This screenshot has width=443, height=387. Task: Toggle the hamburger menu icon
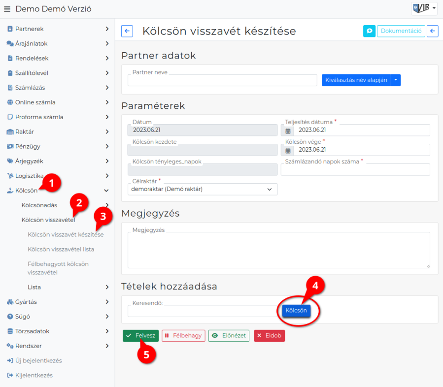pos(7,9)
